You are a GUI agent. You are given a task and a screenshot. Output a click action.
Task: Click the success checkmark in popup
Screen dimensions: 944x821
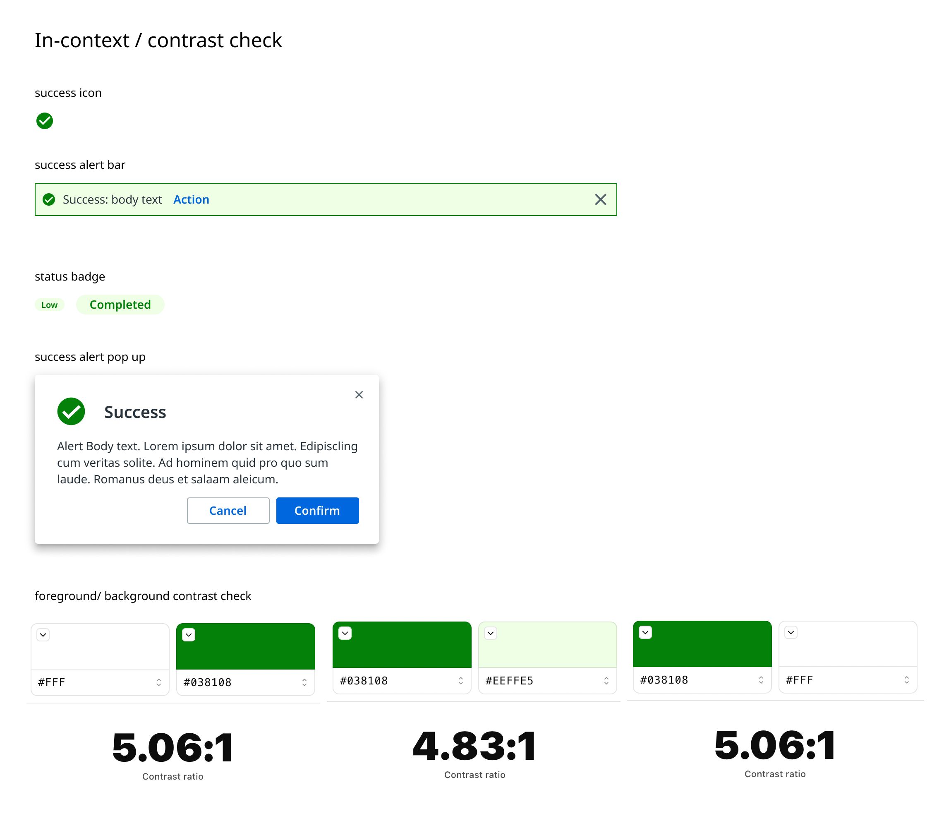click(x=72, y=411)
